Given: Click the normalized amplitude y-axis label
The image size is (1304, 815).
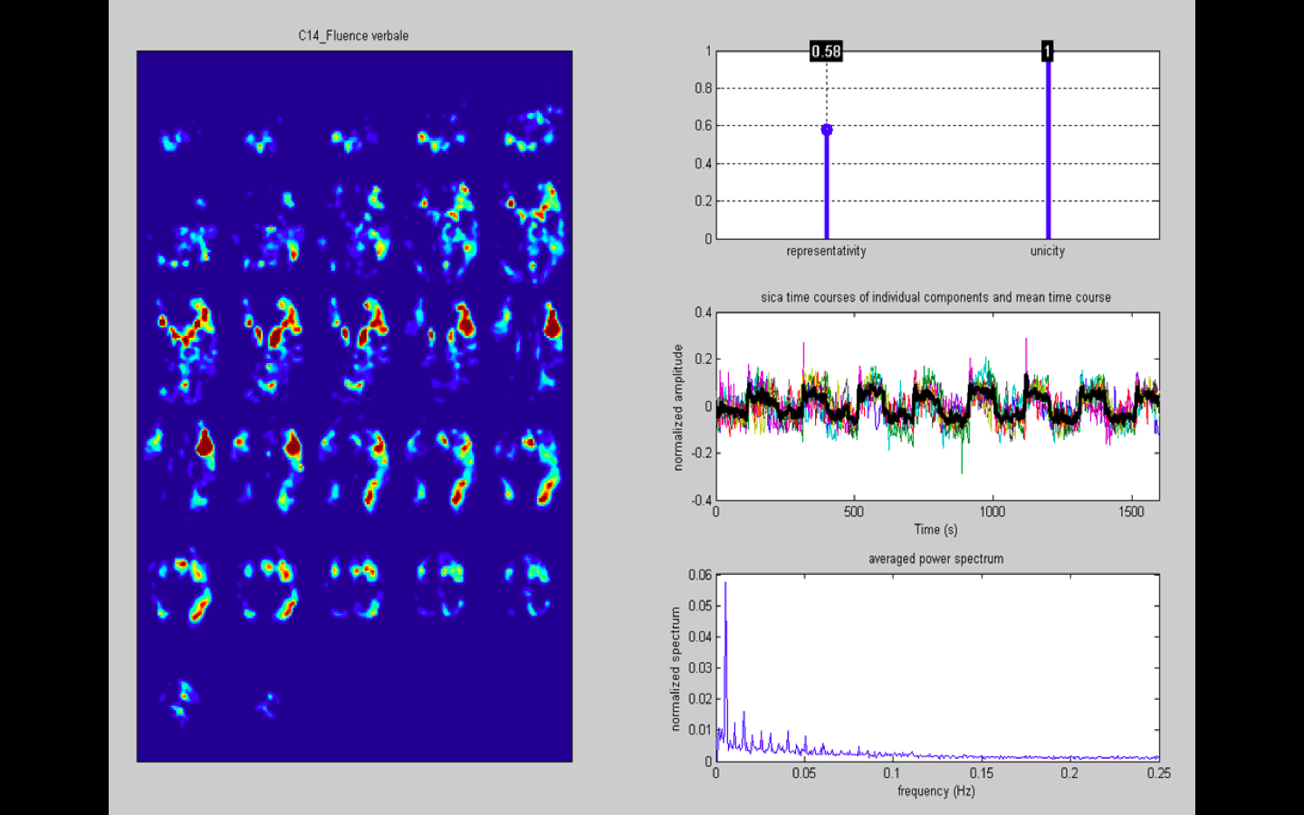Looking at the screenshot, I should pyautogui.click(x=677, y=407).
